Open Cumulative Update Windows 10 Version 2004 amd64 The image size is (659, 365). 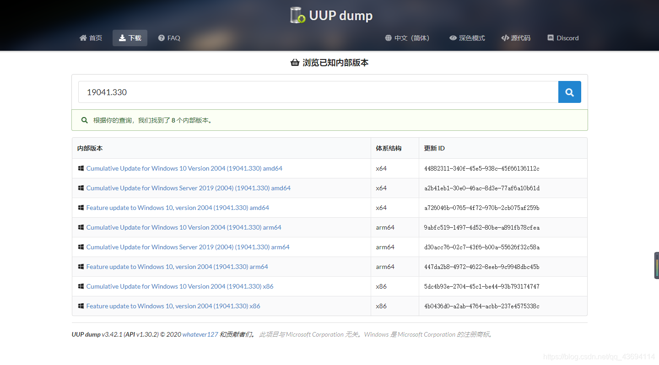(x=184, y=168)
